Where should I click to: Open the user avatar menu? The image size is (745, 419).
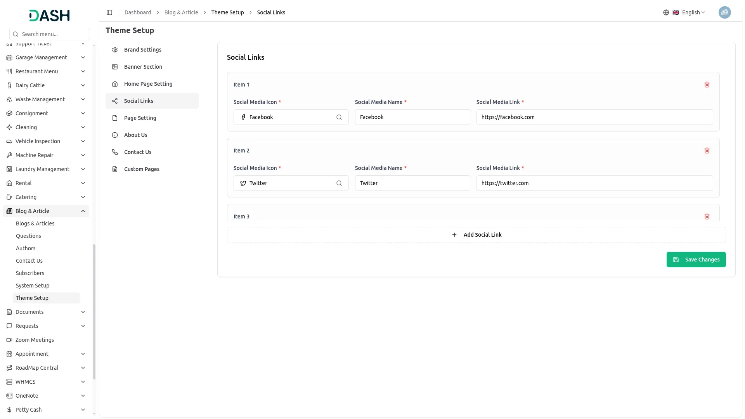tap(724, 12)
